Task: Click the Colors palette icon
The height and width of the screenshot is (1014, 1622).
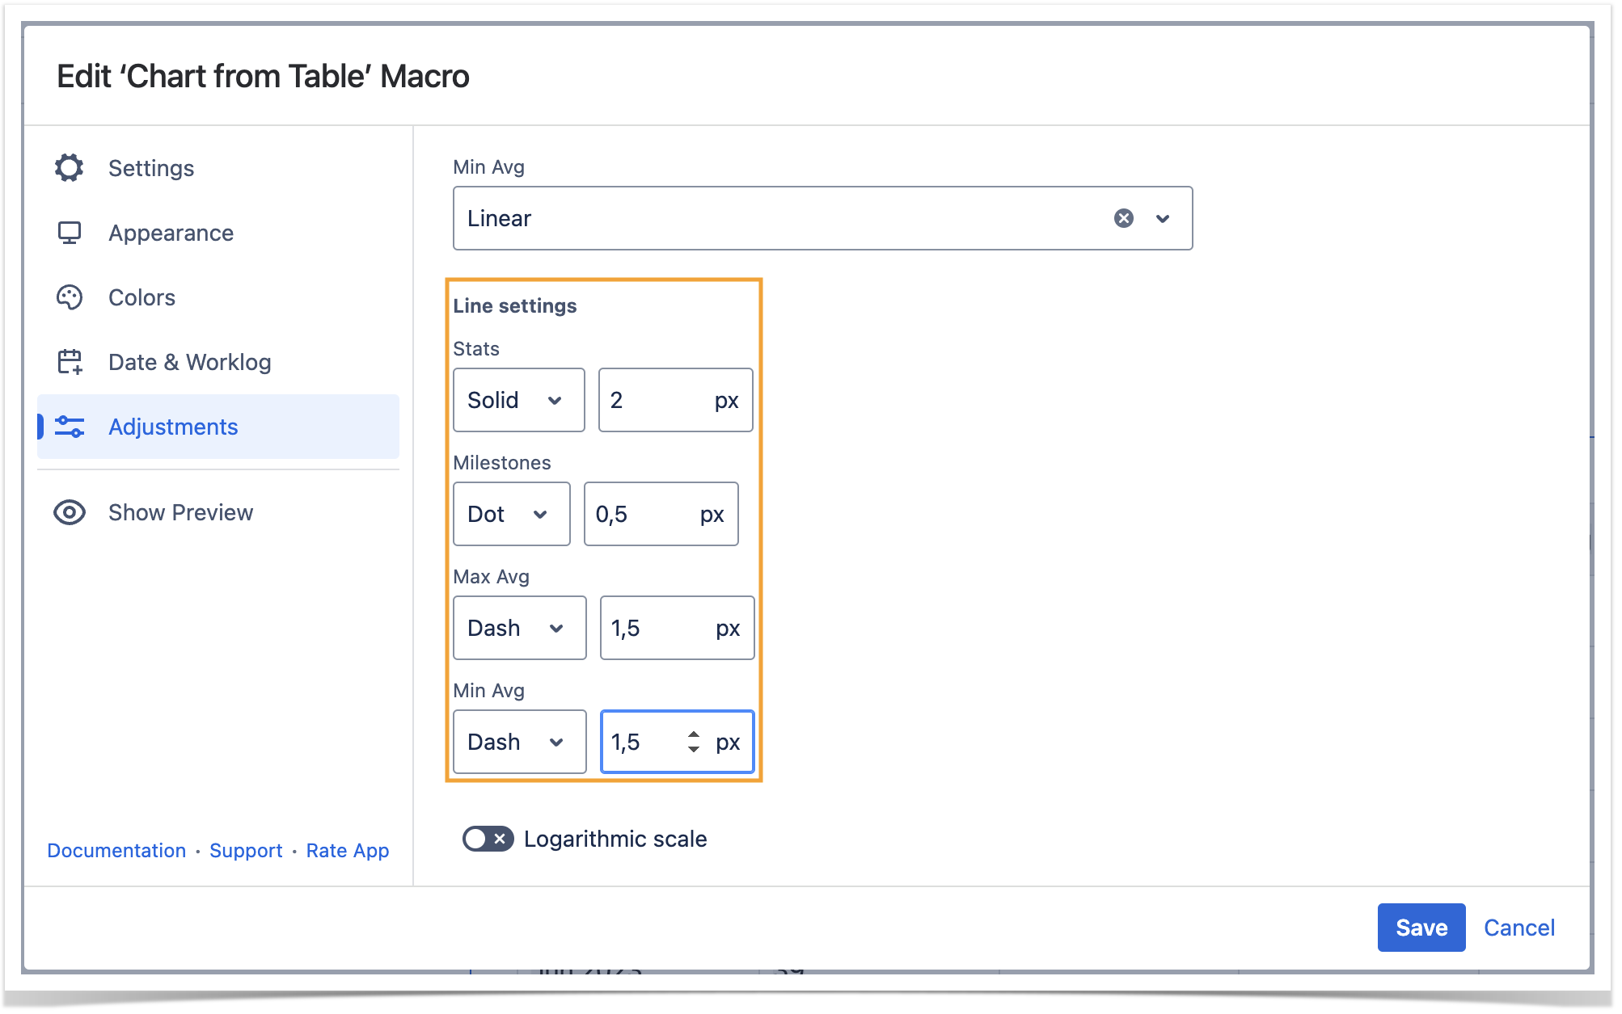Action: (x=70, y=297)
